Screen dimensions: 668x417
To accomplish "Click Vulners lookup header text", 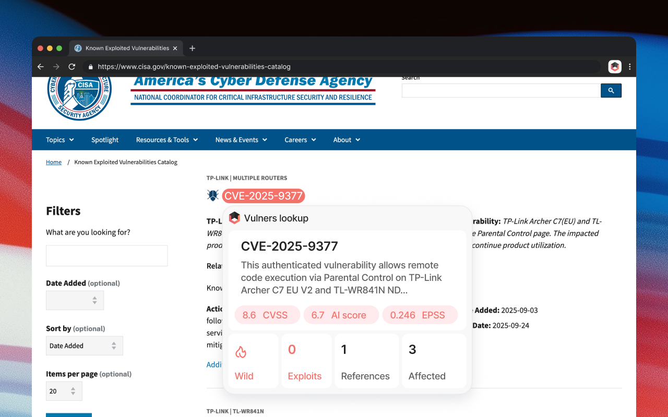I will (x=276, y=218).
